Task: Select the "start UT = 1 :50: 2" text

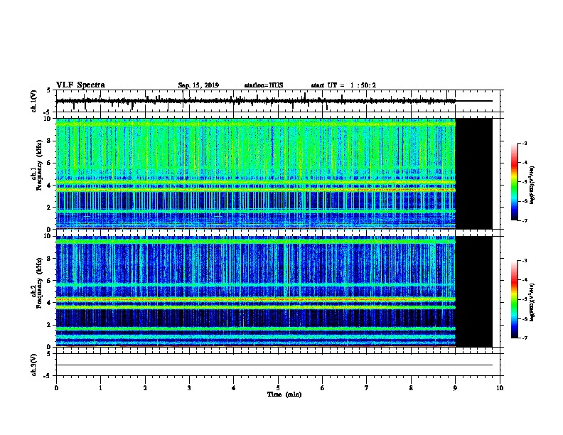Action: (x=343, y=85)
